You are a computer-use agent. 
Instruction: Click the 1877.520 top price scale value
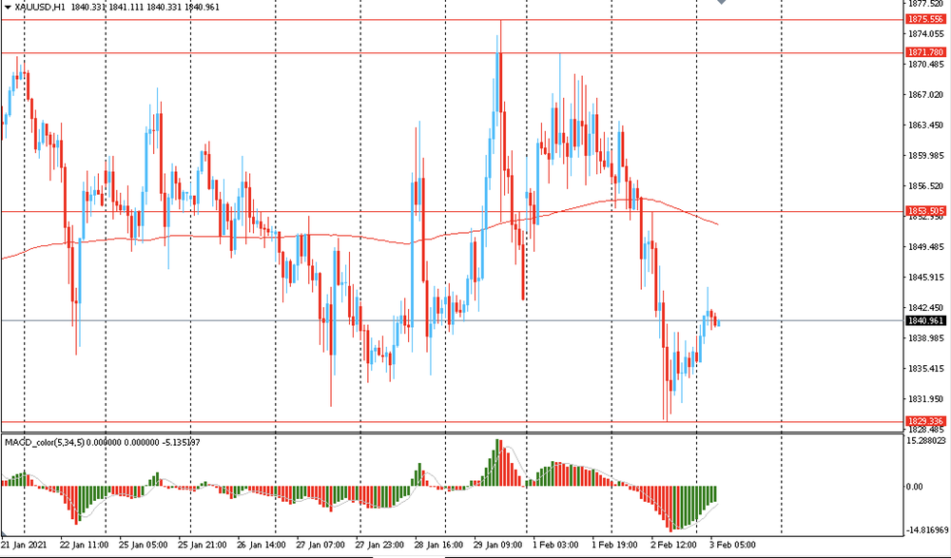(923, 4)
